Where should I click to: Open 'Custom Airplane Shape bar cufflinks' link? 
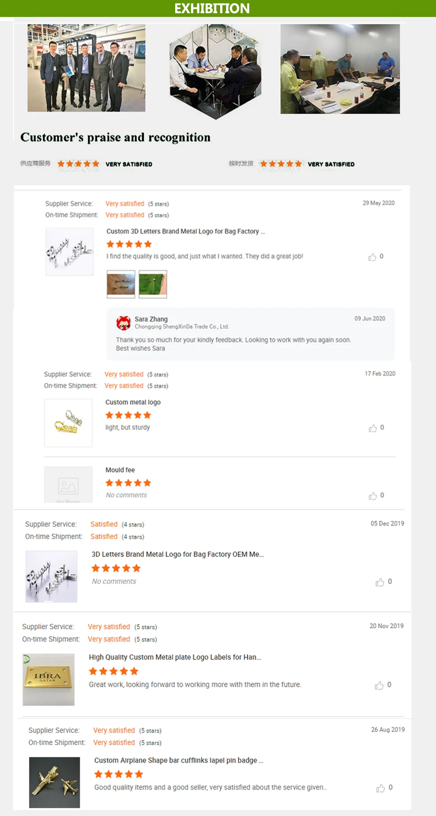pyautogui.click(x=178, y=760)
